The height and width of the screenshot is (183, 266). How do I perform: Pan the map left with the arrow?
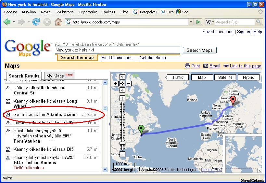[x=116, y=83]
